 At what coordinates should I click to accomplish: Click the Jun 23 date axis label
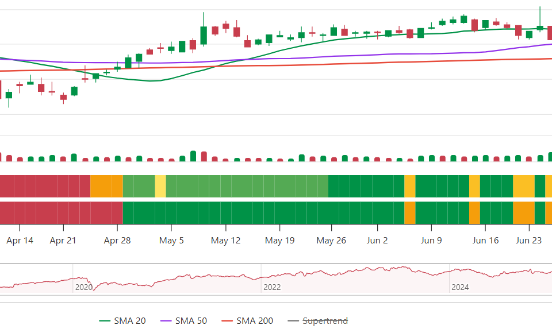click(529, 241)
